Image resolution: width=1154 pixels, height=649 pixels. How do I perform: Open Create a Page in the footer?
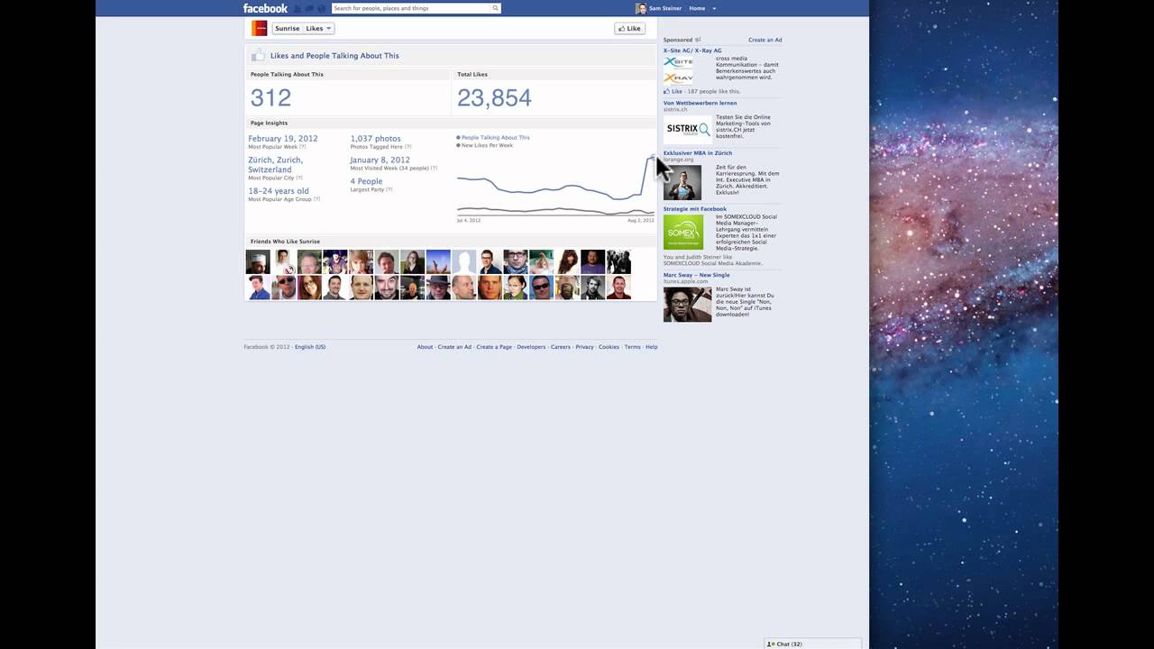coord(494,347)
